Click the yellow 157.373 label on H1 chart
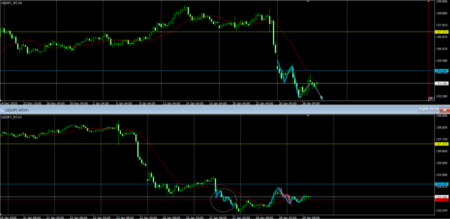450x219 pixels. pos(441,144)
